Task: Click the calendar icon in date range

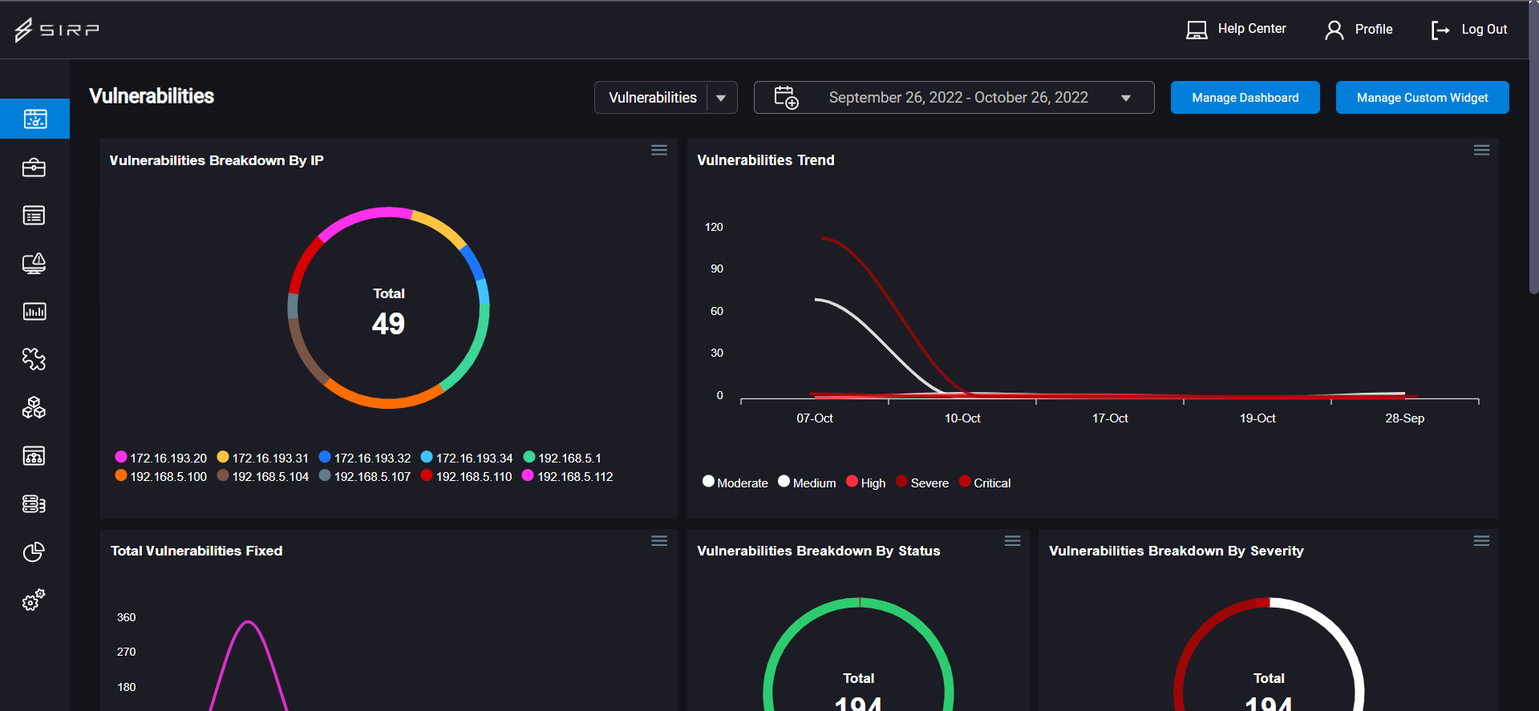Action: (x=786, y=97)
